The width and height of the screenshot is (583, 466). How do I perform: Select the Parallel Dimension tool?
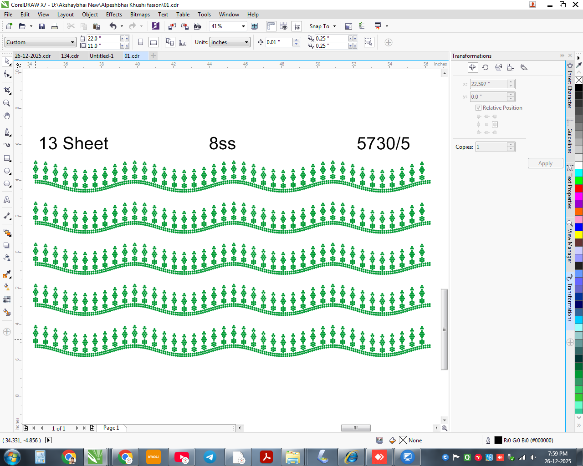coord(7,216)
